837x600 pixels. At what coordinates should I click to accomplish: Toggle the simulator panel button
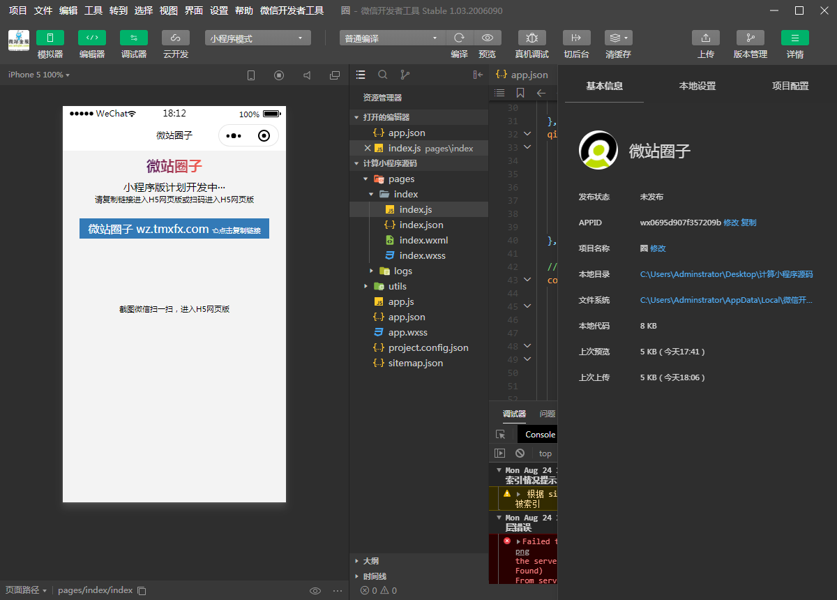tap(50, 38)
